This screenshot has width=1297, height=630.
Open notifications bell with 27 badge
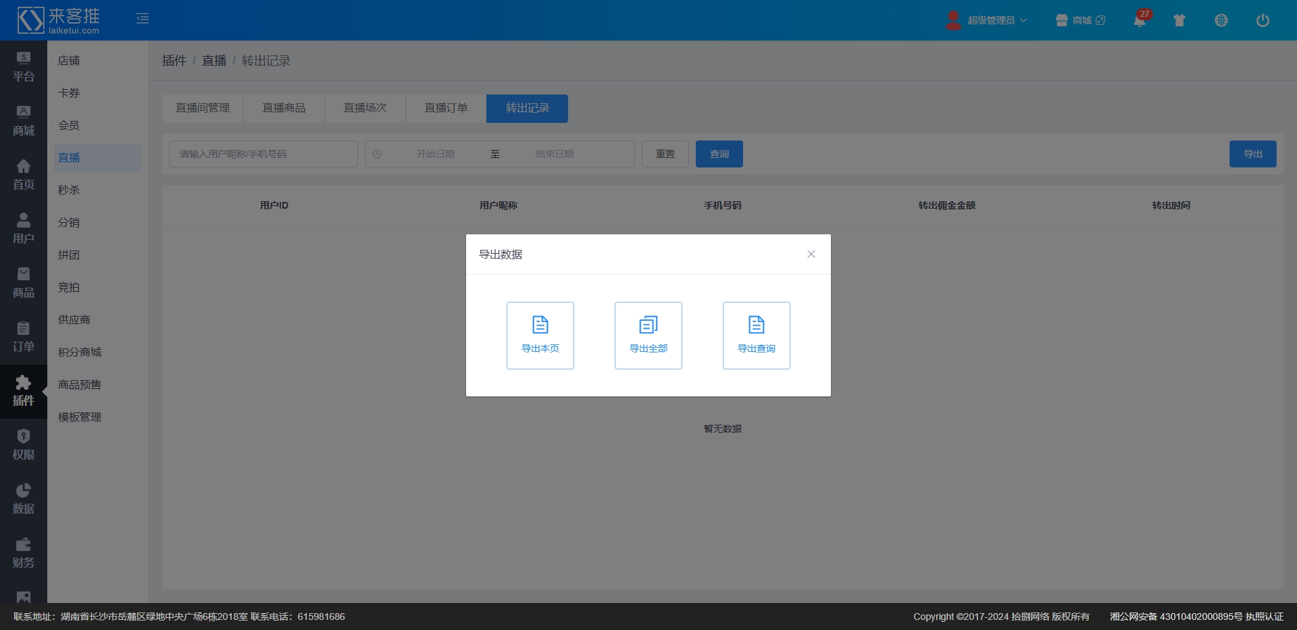pos(1140,20)
